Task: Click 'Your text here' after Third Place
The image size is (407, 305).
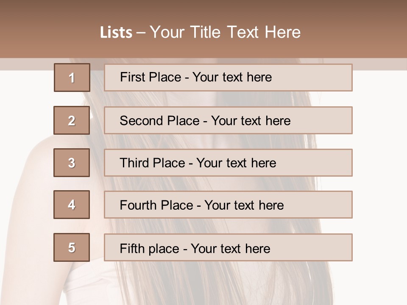Action: pos(236,163)
